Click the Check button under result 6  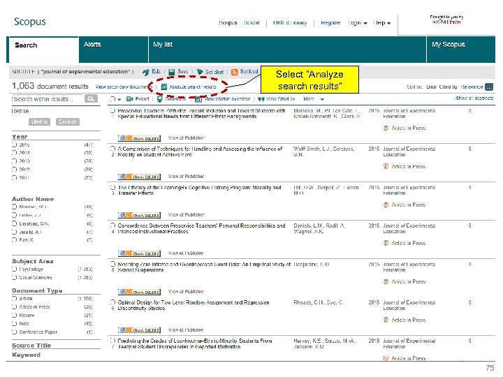(x=139, y=330)
